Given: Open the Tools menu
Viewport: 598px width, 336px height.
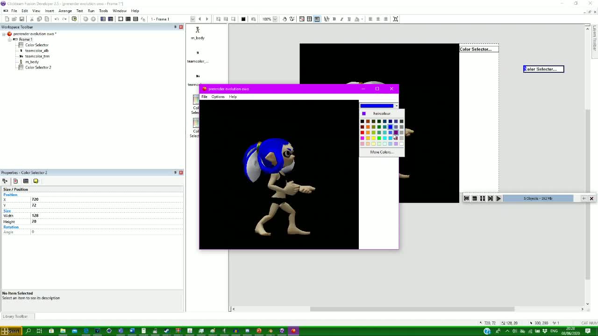Looking at the screenshot, I should click(x=103, y=11).
